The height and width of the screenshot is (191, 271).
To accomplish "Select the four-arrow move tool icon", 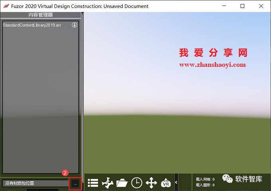I will (x=151, y=183).
